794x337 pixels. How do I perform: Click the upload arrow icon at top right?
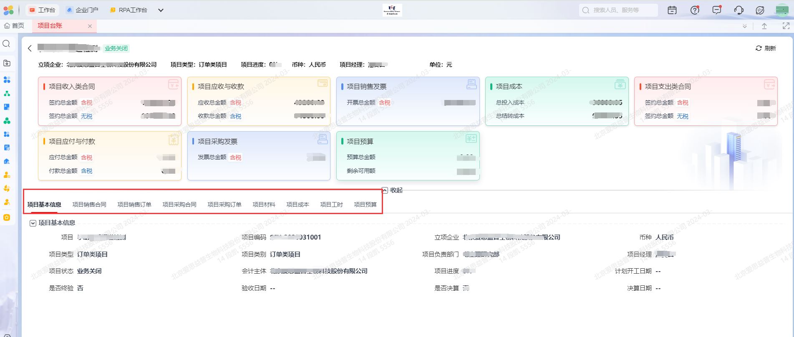pyautogui.click(x=764, y=26)
